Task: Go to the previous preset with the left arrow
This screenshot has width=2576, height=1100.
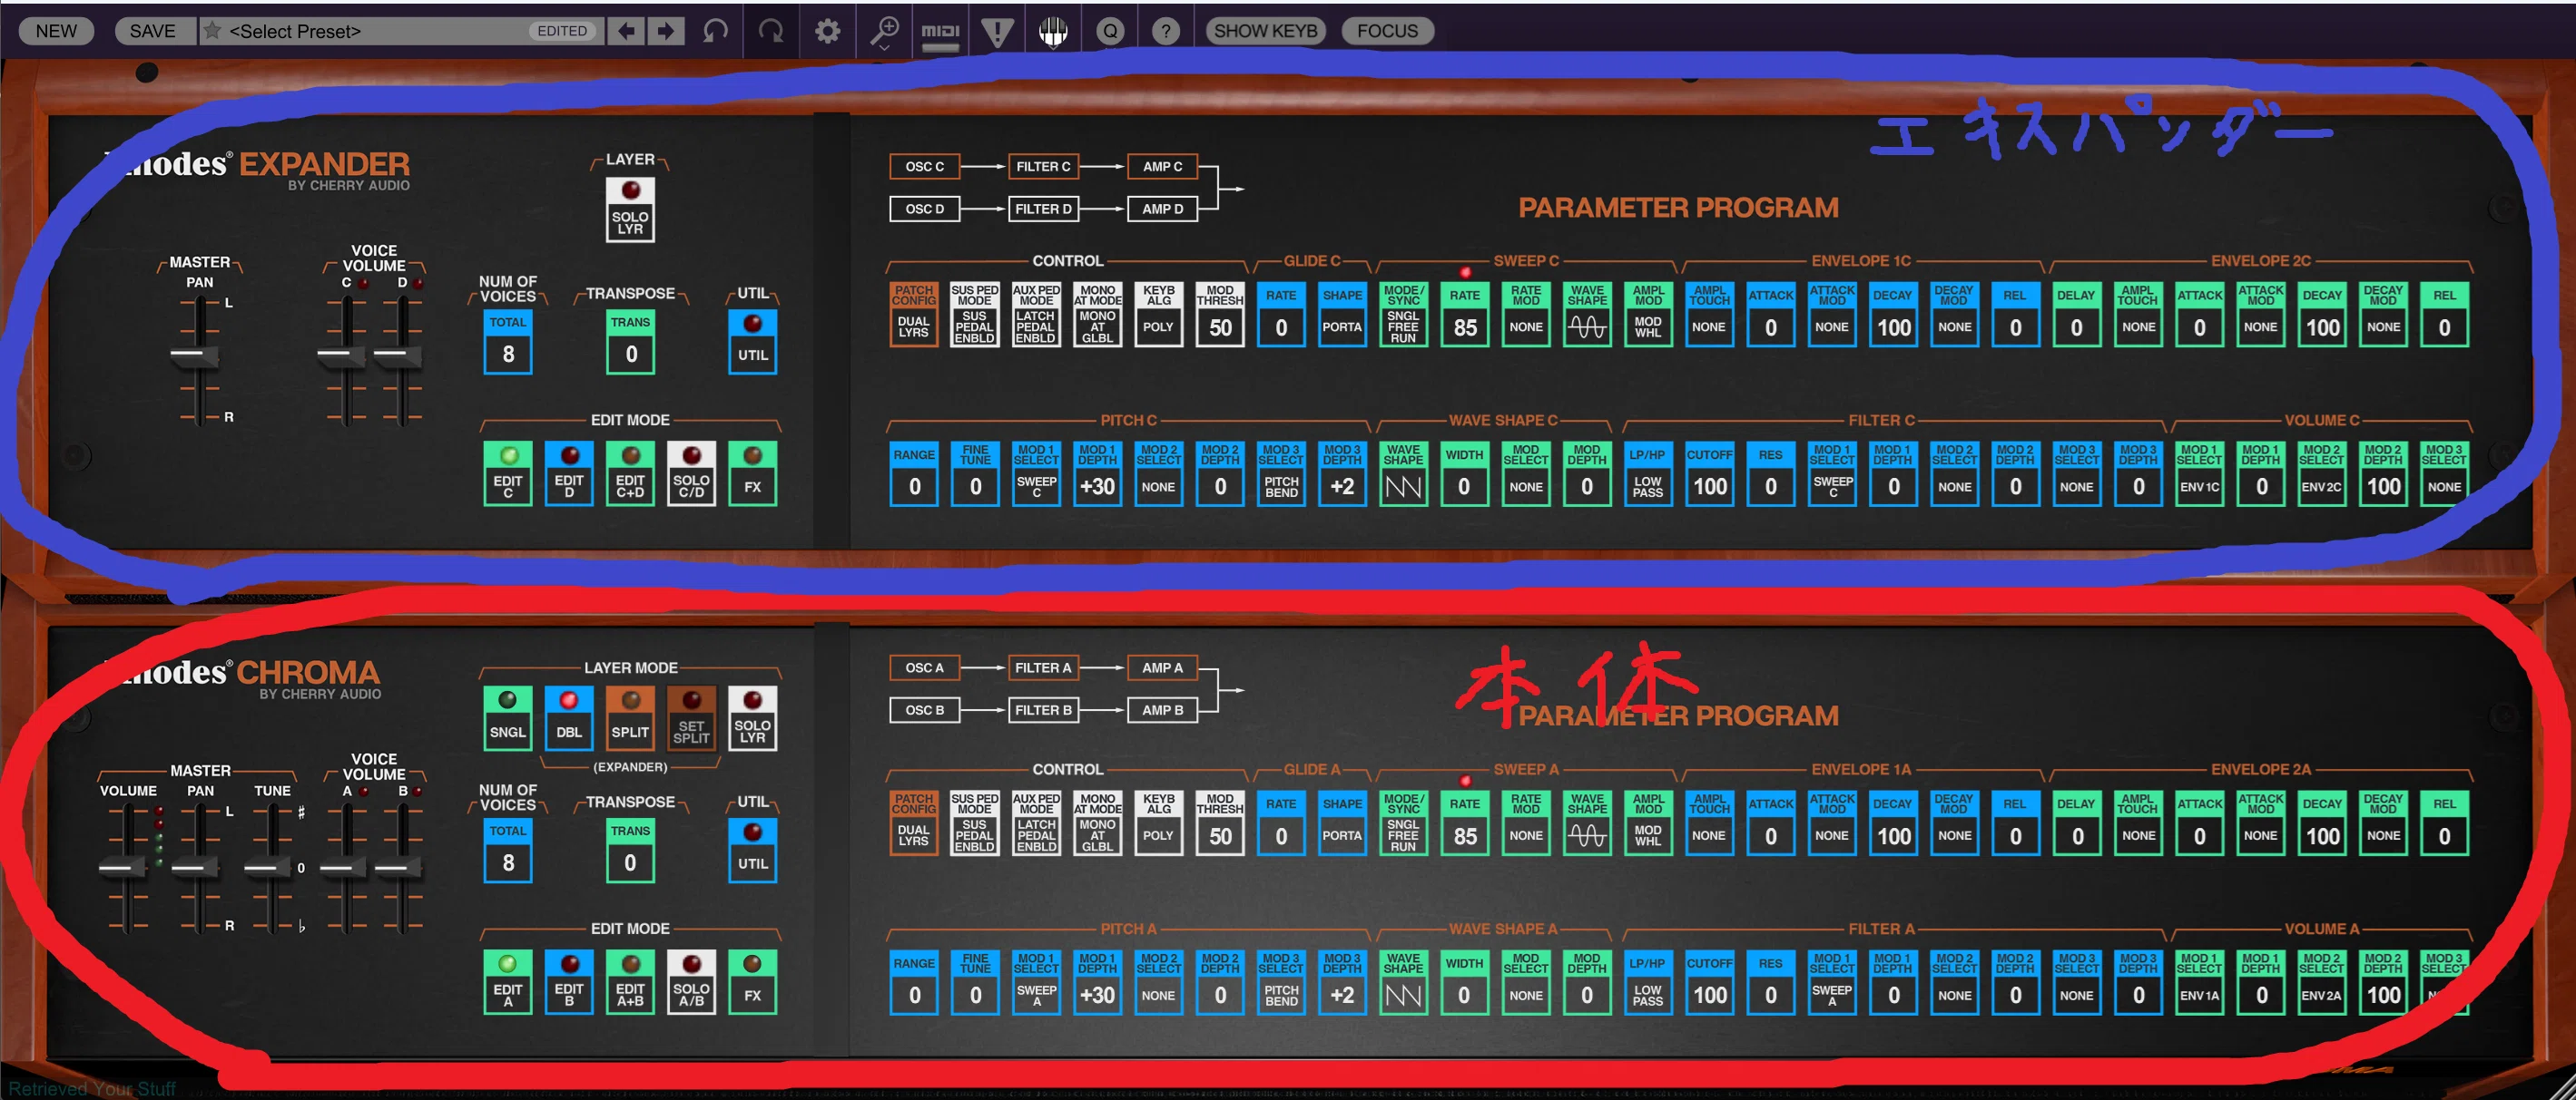Action: click(627, 31)
